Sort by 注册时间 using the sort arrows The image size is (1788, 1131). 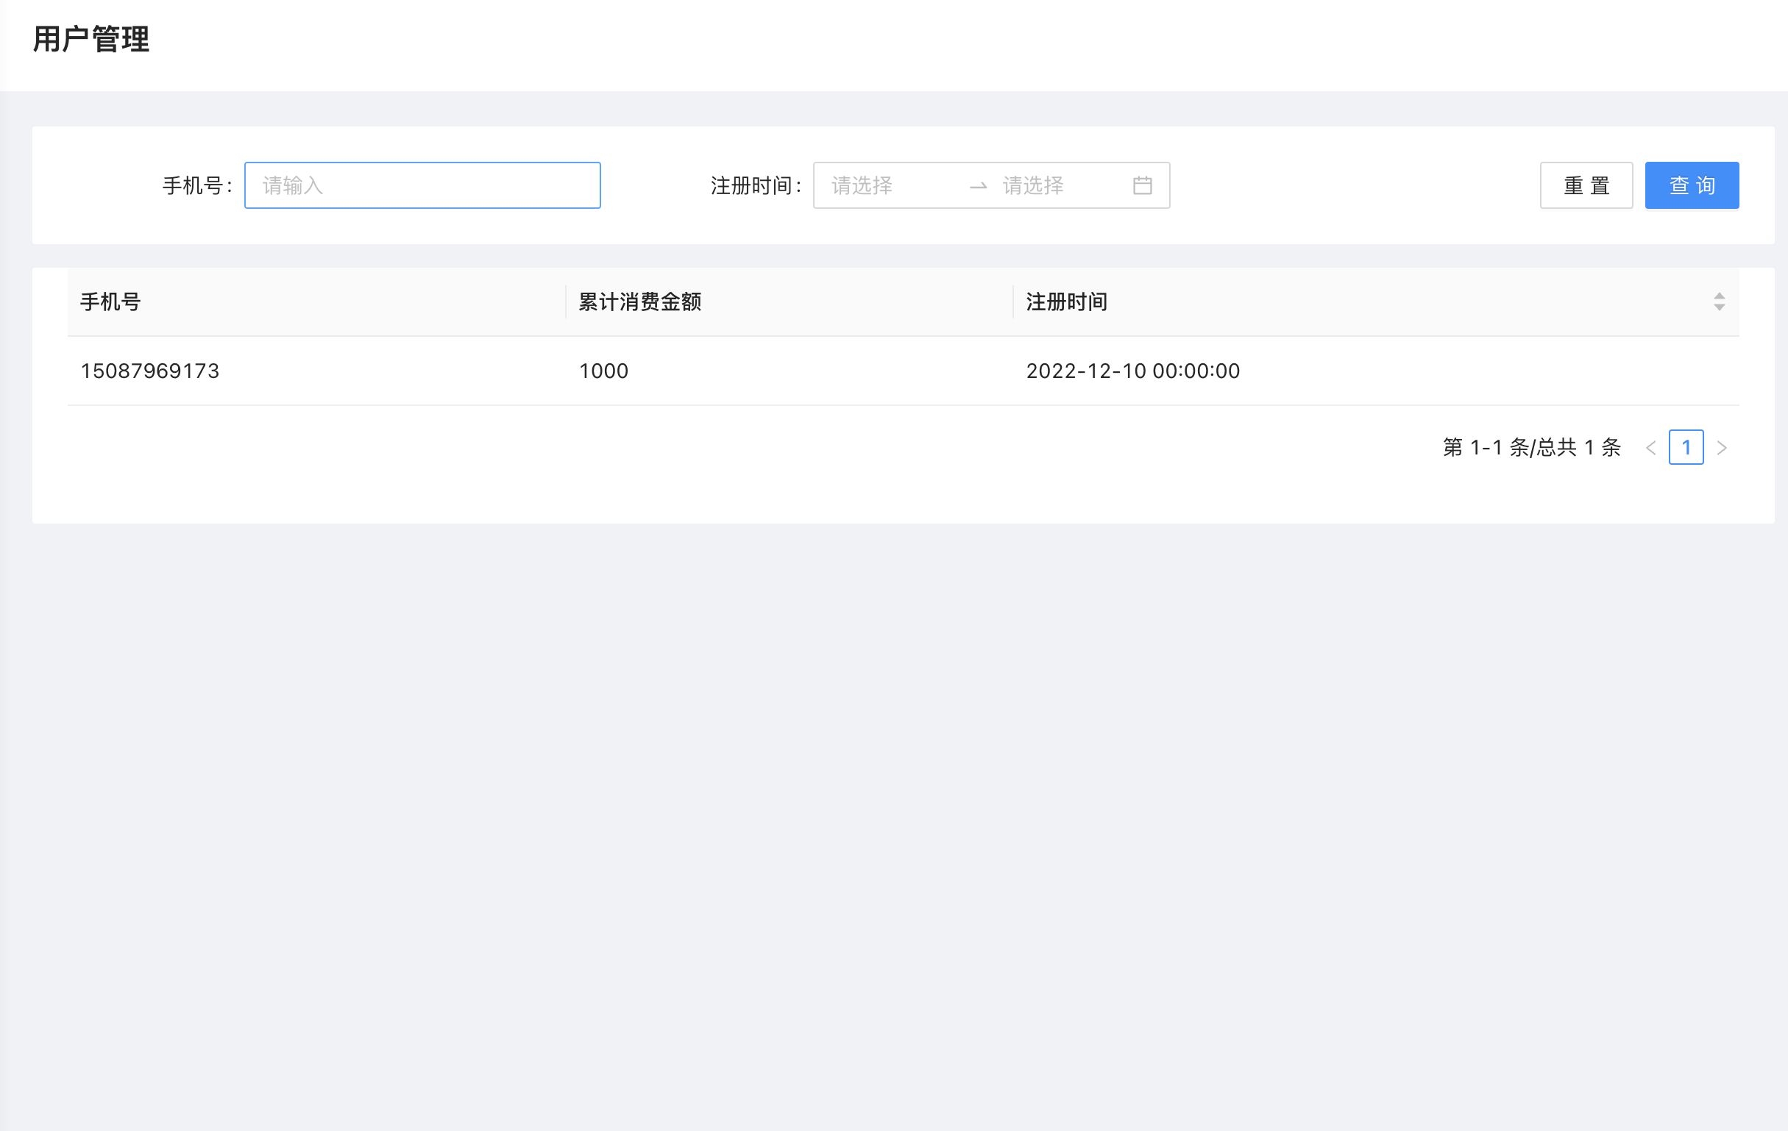1719,302
